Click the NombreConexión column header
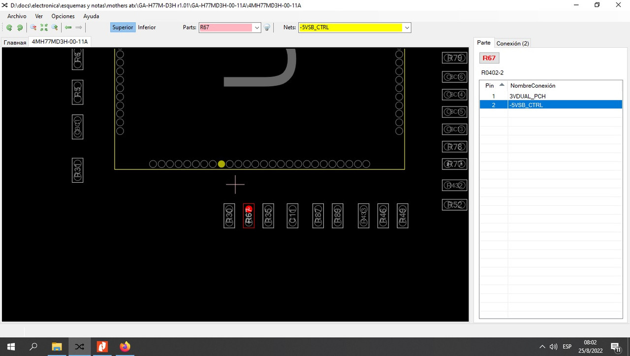Viewport: 630px width, 356px height. pos(565,86)
